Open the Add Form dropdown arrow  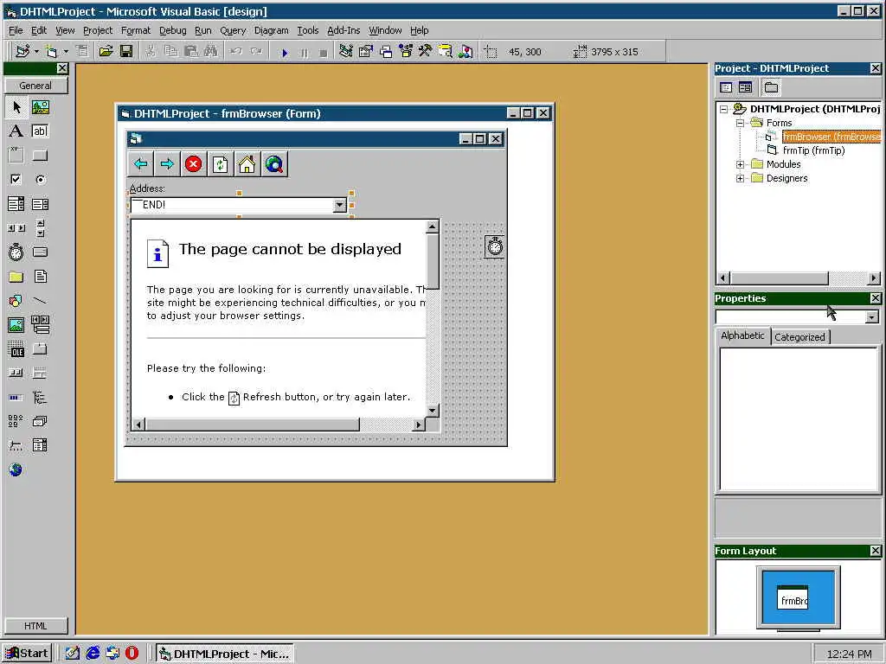click(66, 52)
